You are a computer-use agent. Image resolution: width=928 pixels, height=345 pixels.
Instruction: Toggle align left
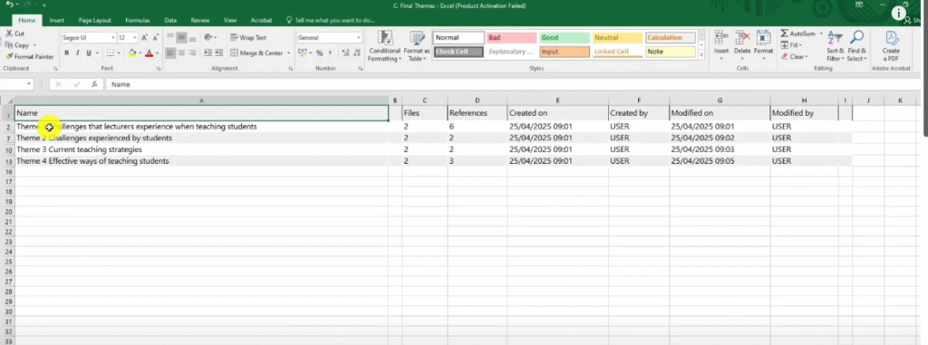coord(170,53)
